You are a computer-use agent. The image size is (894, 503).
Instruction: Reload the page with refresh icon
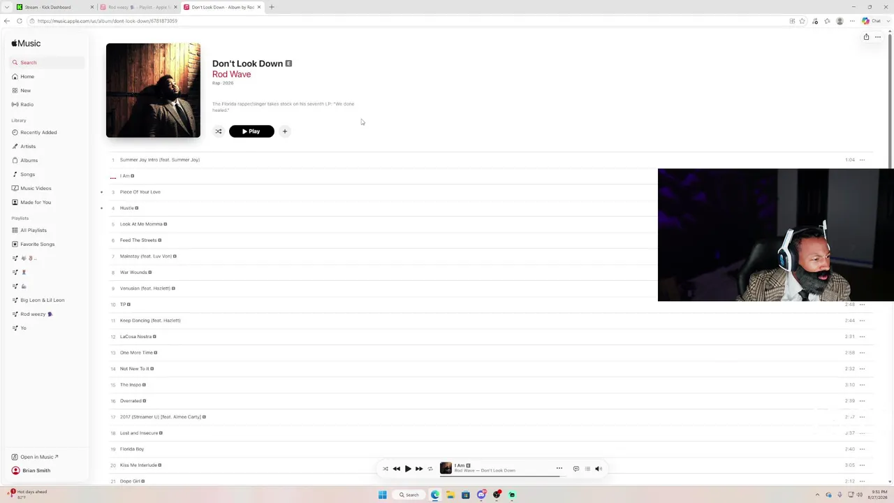click(x=20, y=21)
